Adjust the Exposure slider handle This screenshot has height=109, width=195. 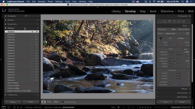point(175,52)
